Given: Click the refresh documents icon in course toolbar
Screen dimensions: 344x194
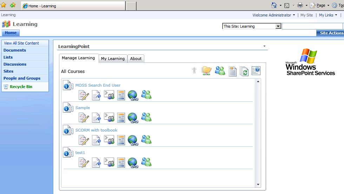Looking at the screenshot, I should [x=244, y=71].
